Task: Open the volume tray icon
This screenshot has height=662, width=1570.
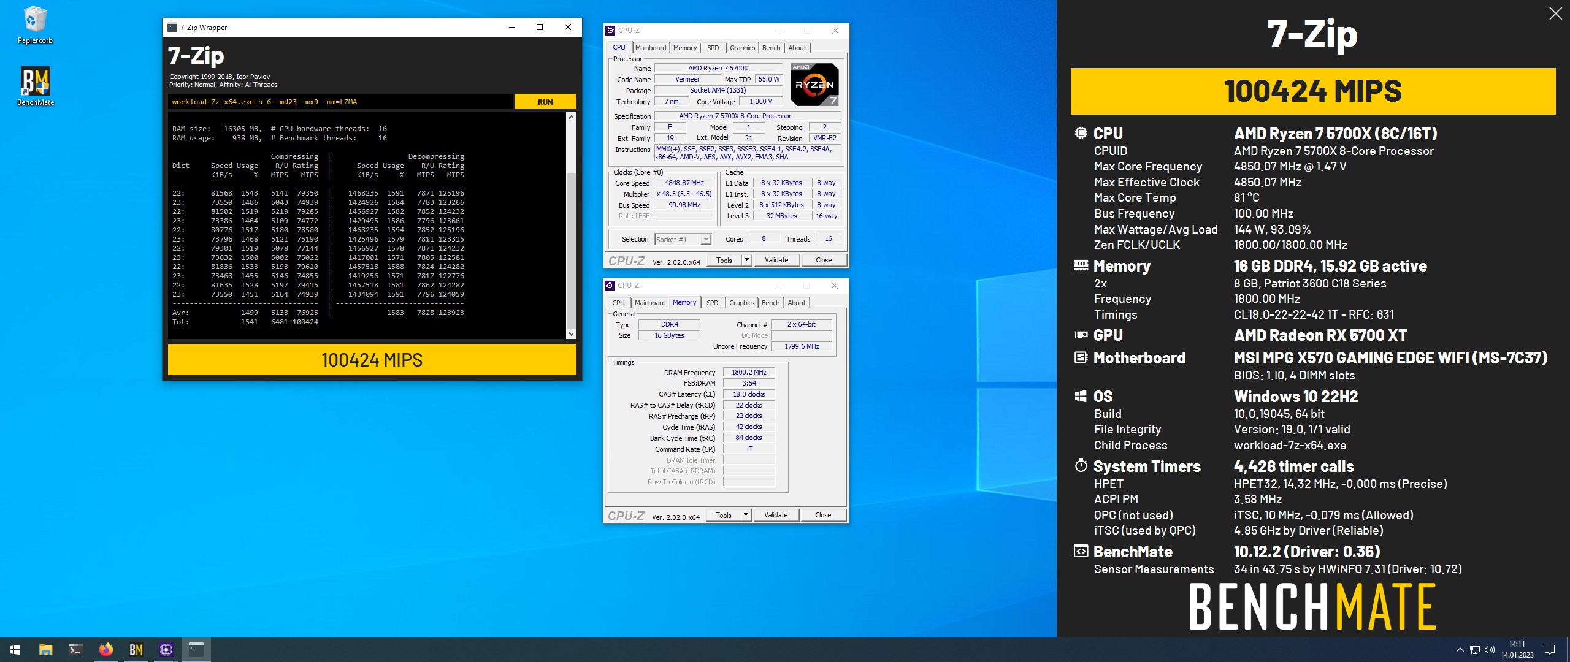Action: [1489, 650]
